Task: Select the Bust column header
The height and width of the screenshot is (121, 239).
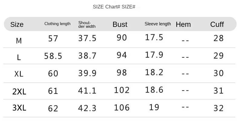Action: [120, 24]
